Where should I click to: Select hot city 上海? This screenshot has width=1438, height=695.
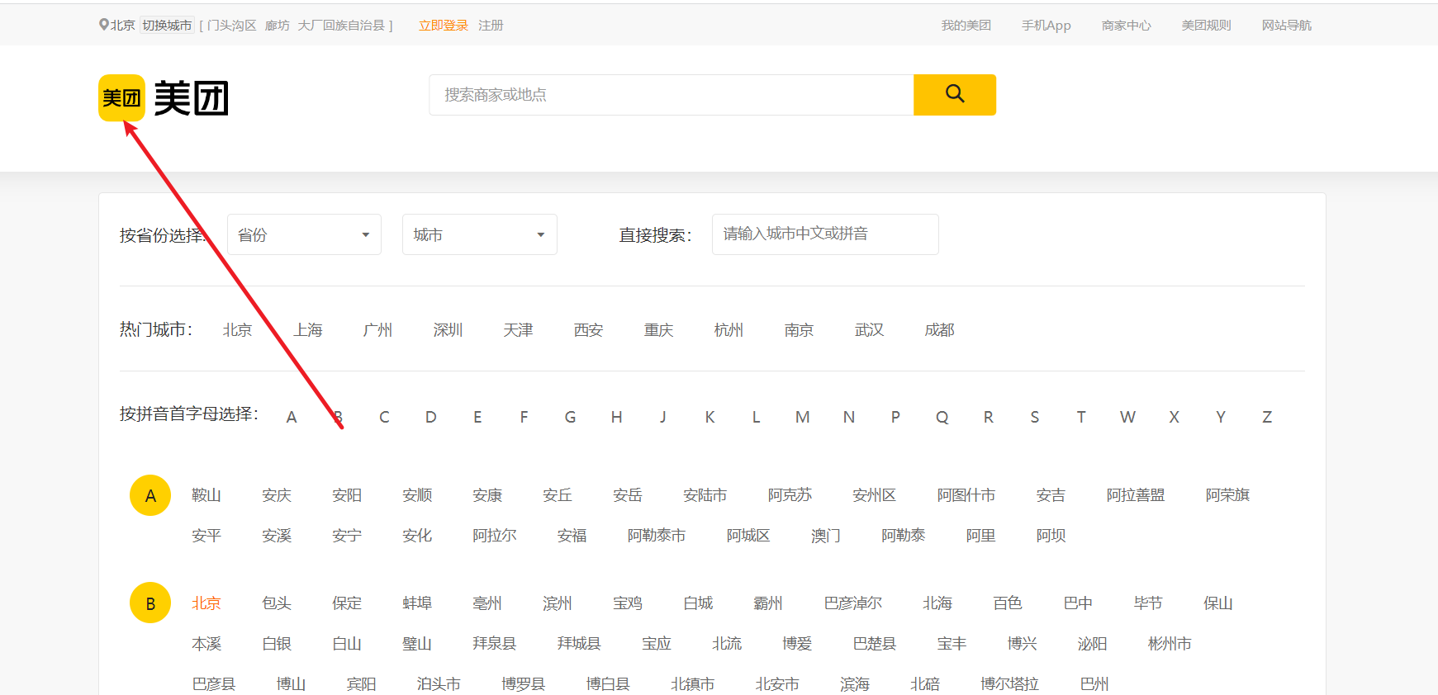(308, 330)
